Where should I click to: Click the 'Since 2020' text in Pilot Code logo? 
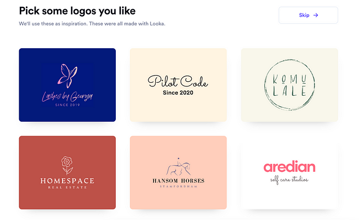pos(178,93)
